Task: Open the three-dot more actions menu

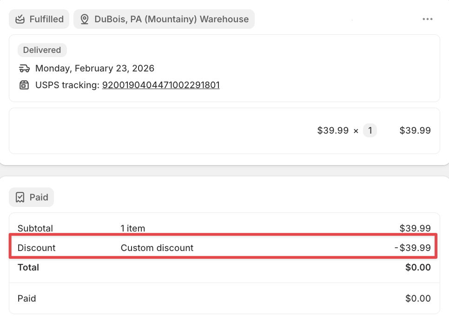Action: pos(427,19)
